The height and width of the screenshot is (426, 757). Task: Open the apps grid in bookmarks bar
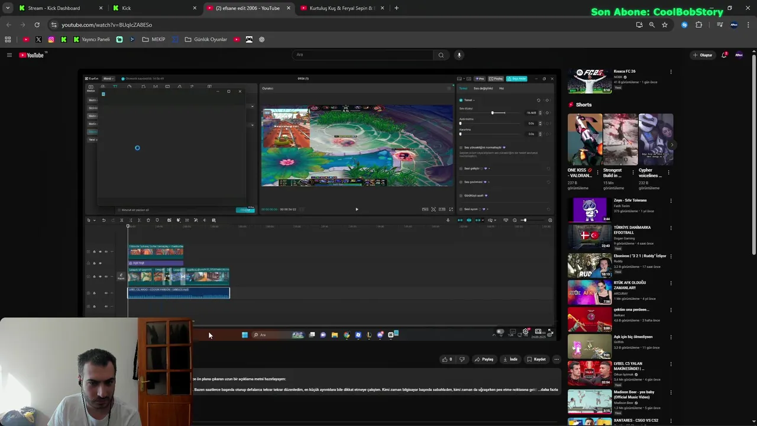8,40
